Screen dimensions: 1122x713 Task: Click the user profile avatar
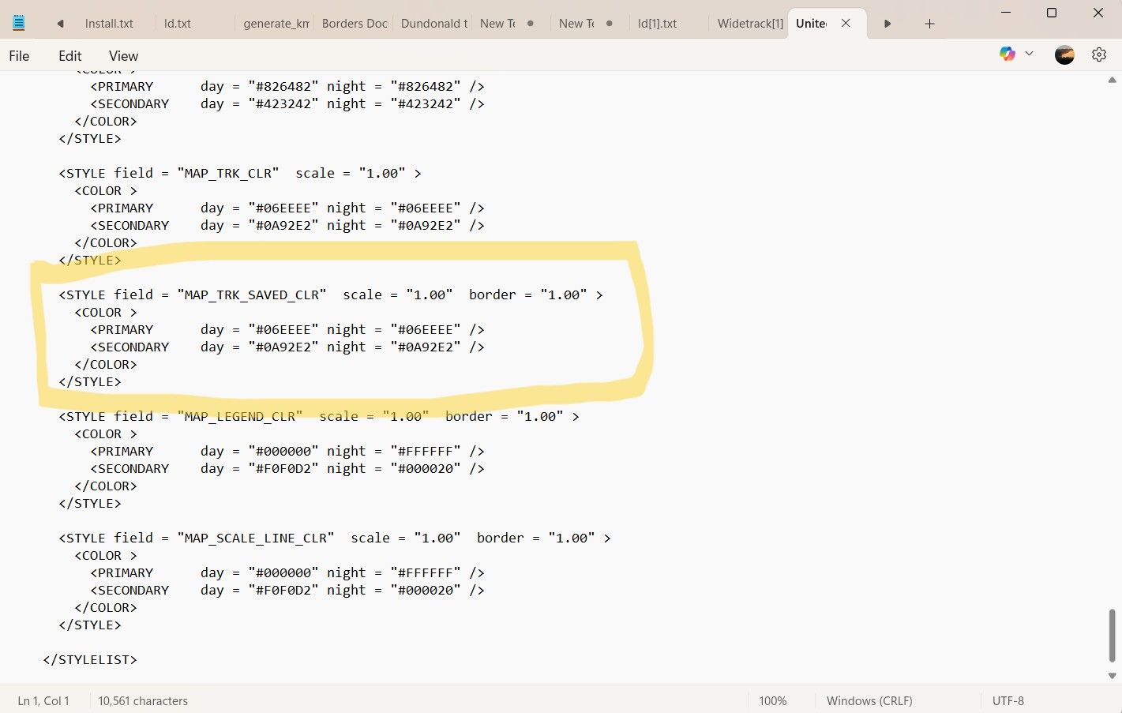[1064, 54]
